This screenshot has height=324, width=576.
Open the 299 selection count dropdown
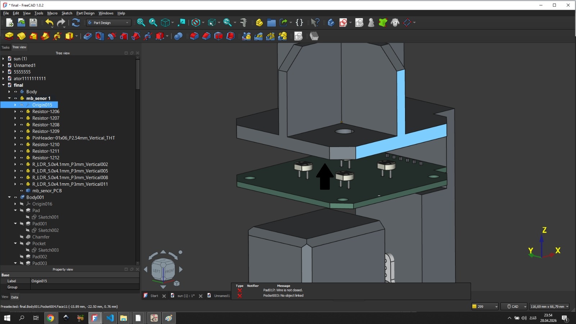(485, 307)
